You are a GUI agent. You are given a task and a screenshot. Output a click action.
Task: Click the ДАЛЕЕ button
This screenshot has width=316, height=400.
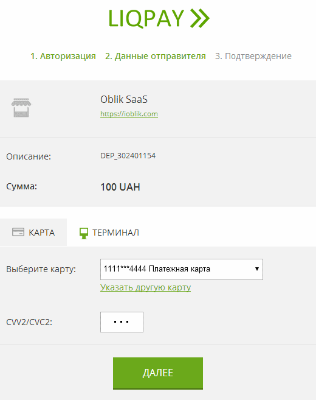(158, 373)
